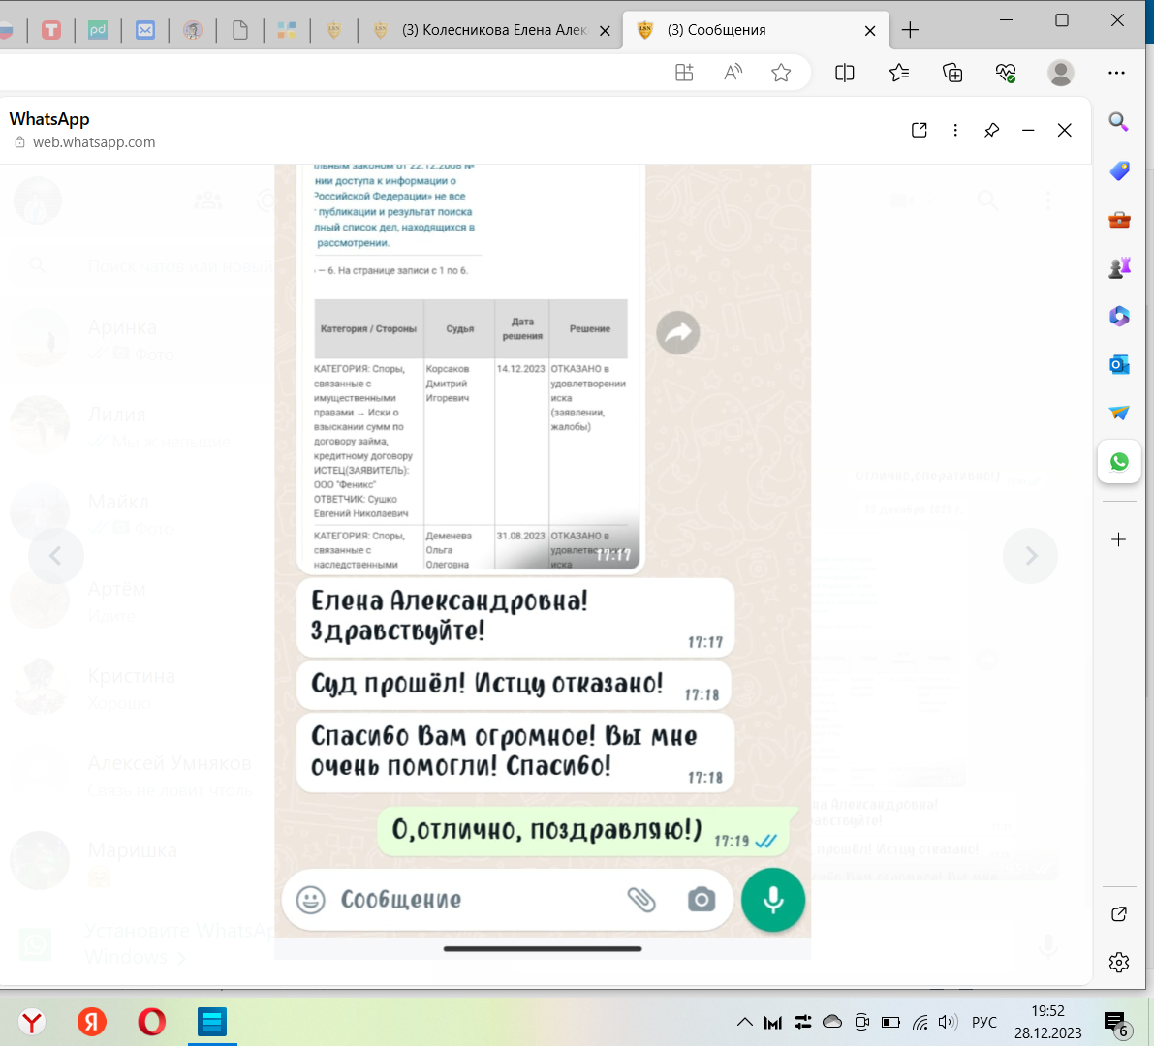Open the WhatsApp panel options via vertical dots
This screenshot has height=1046, width=1154.
tap(955, 129)
